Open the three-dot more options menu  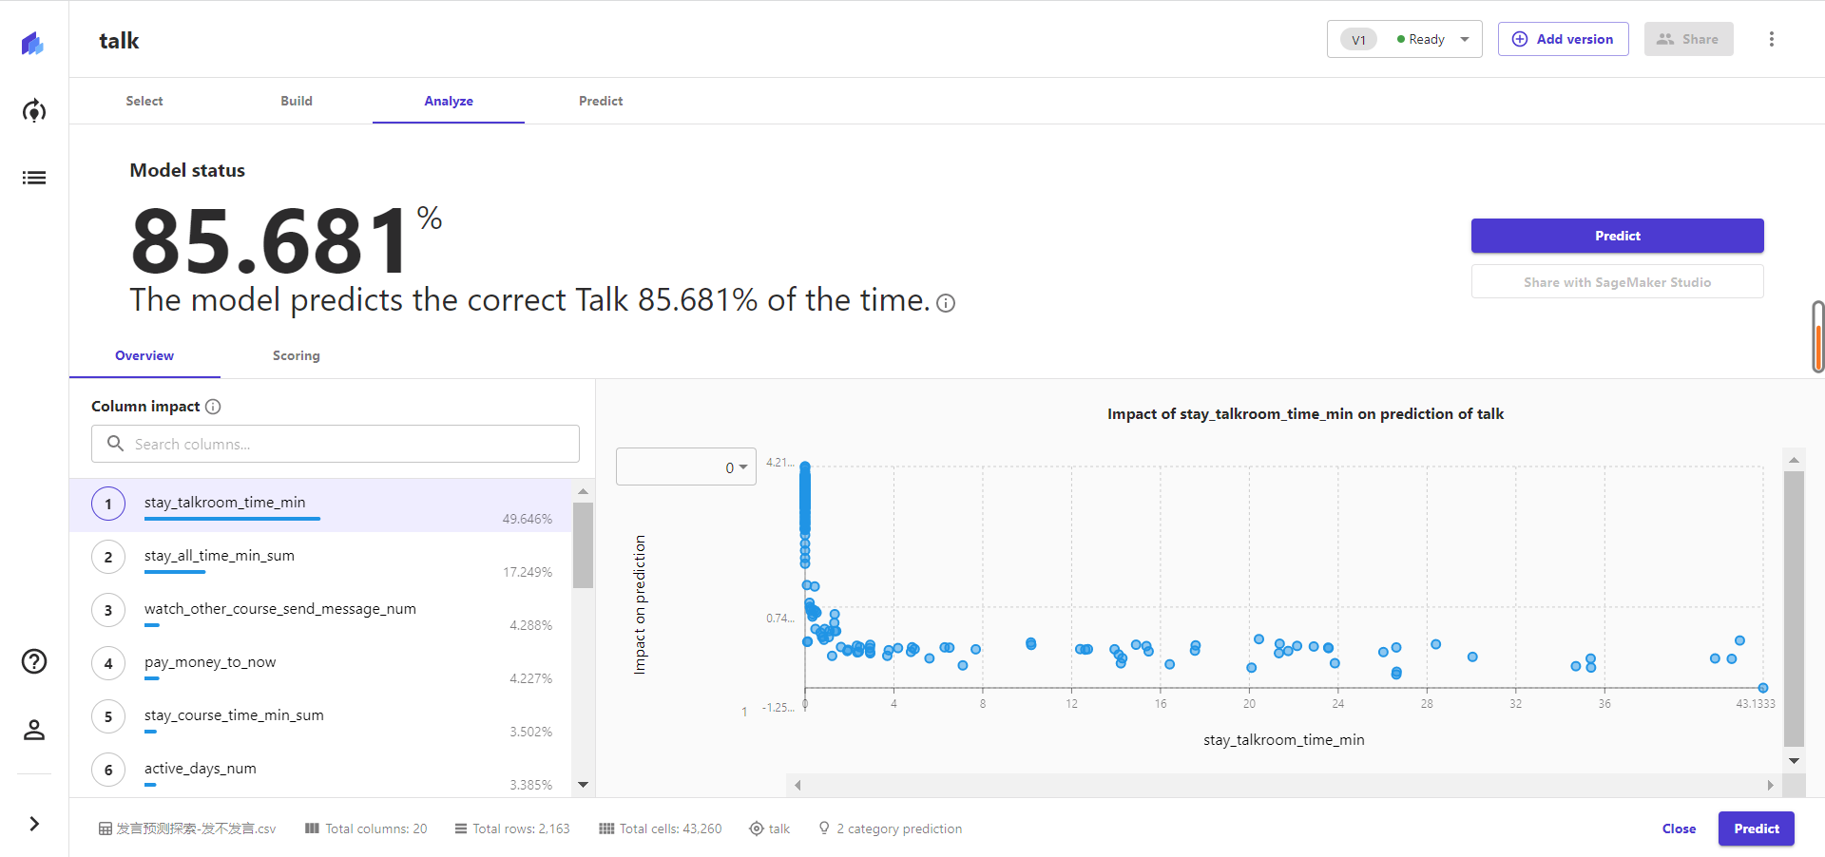tap(1771, 39)
